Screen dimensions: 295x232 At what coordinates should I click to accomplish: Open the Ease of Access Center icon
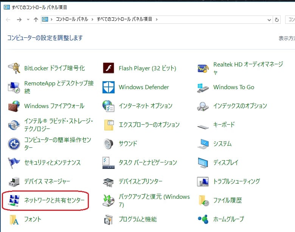(14, 144)
